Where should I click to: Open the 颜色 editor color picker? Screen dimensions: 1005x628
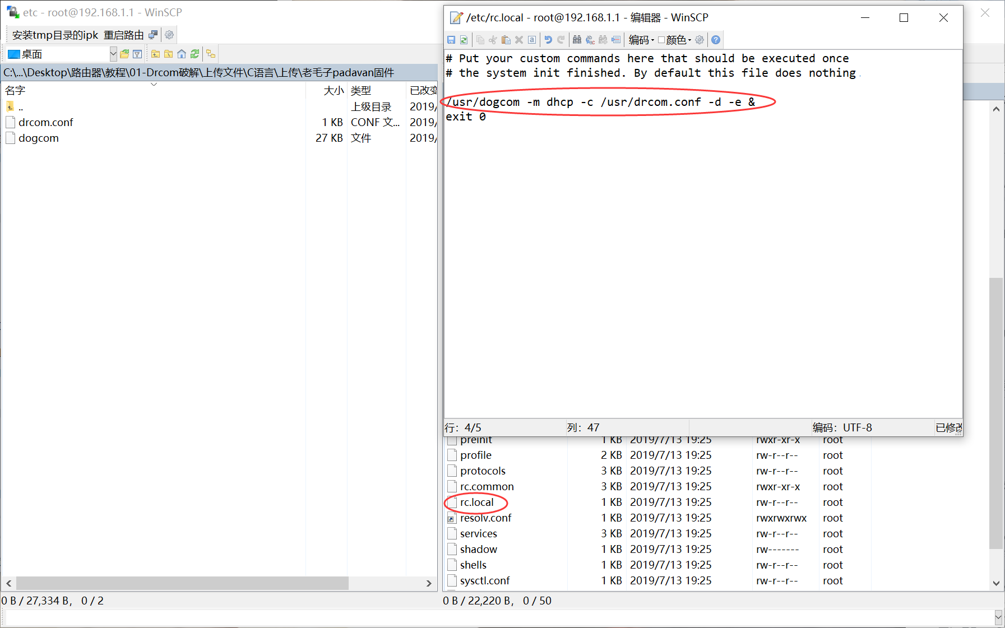(x=675, y=40)
